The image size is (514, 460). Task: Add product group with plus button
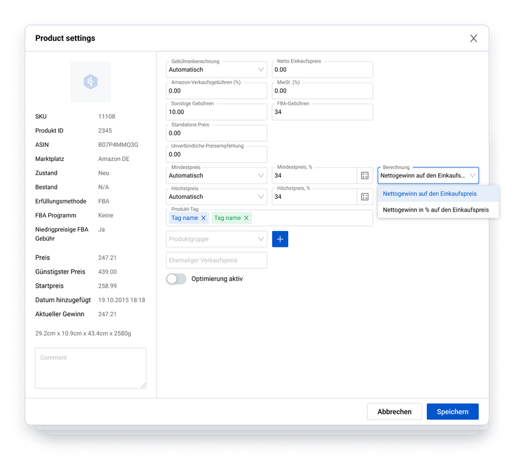(280, 239)
